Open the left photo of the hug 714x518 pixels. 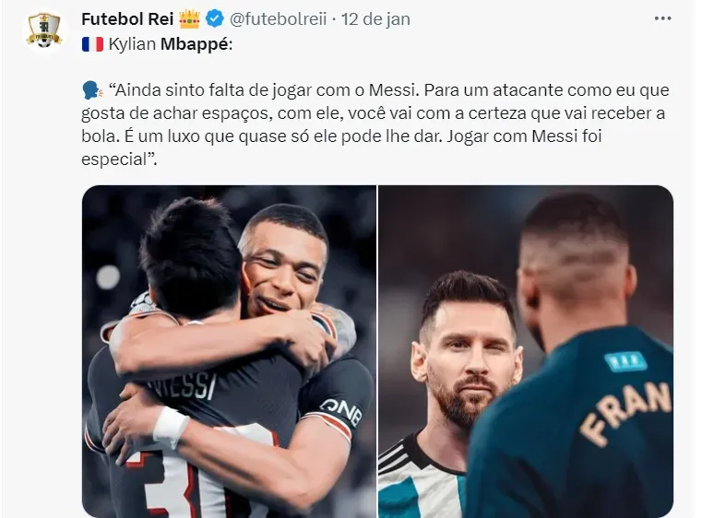229,351
